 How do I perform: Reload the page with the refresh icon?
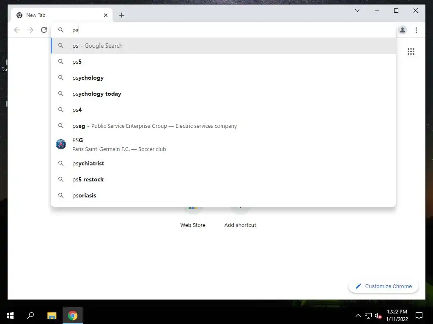click(44, 30)
